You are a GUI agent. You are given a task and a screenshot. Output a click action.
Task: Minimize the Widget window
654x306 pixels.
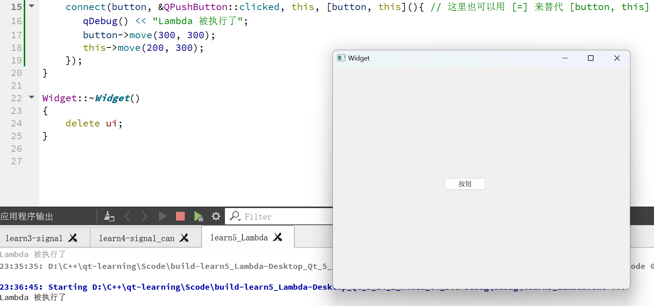pyautogui.click(x=565, y=58)
